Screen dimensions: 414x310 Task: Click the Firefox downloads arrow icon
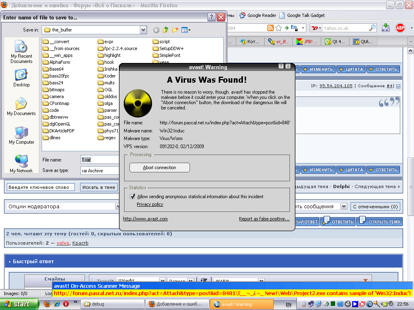(x=386, y=28)
